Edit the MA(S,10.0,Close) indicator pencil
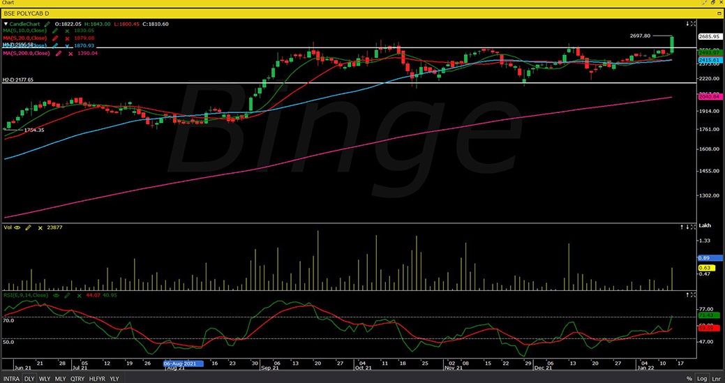 pyautogui.click(x=55, y=31)
